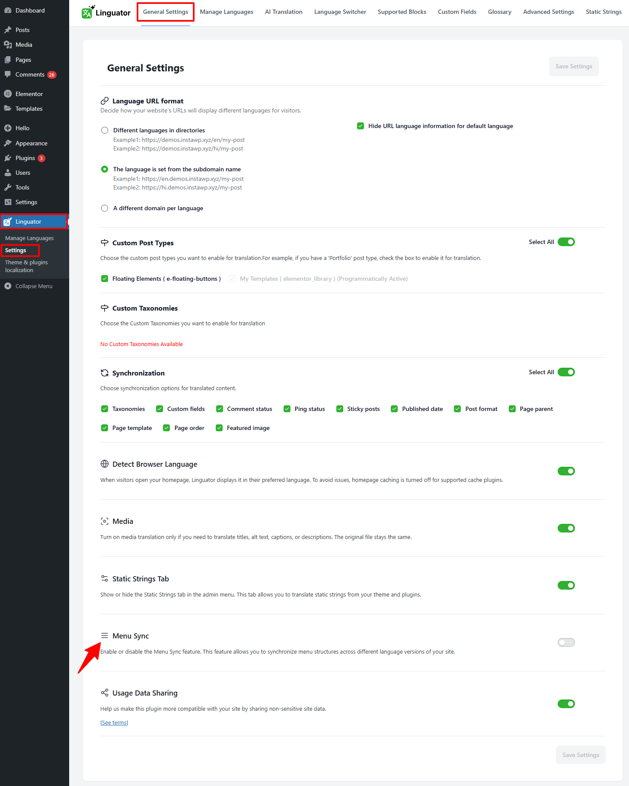
Task: Click the Comments speech bubble icon
Action: pyautogui.click(x=8, y=74)
